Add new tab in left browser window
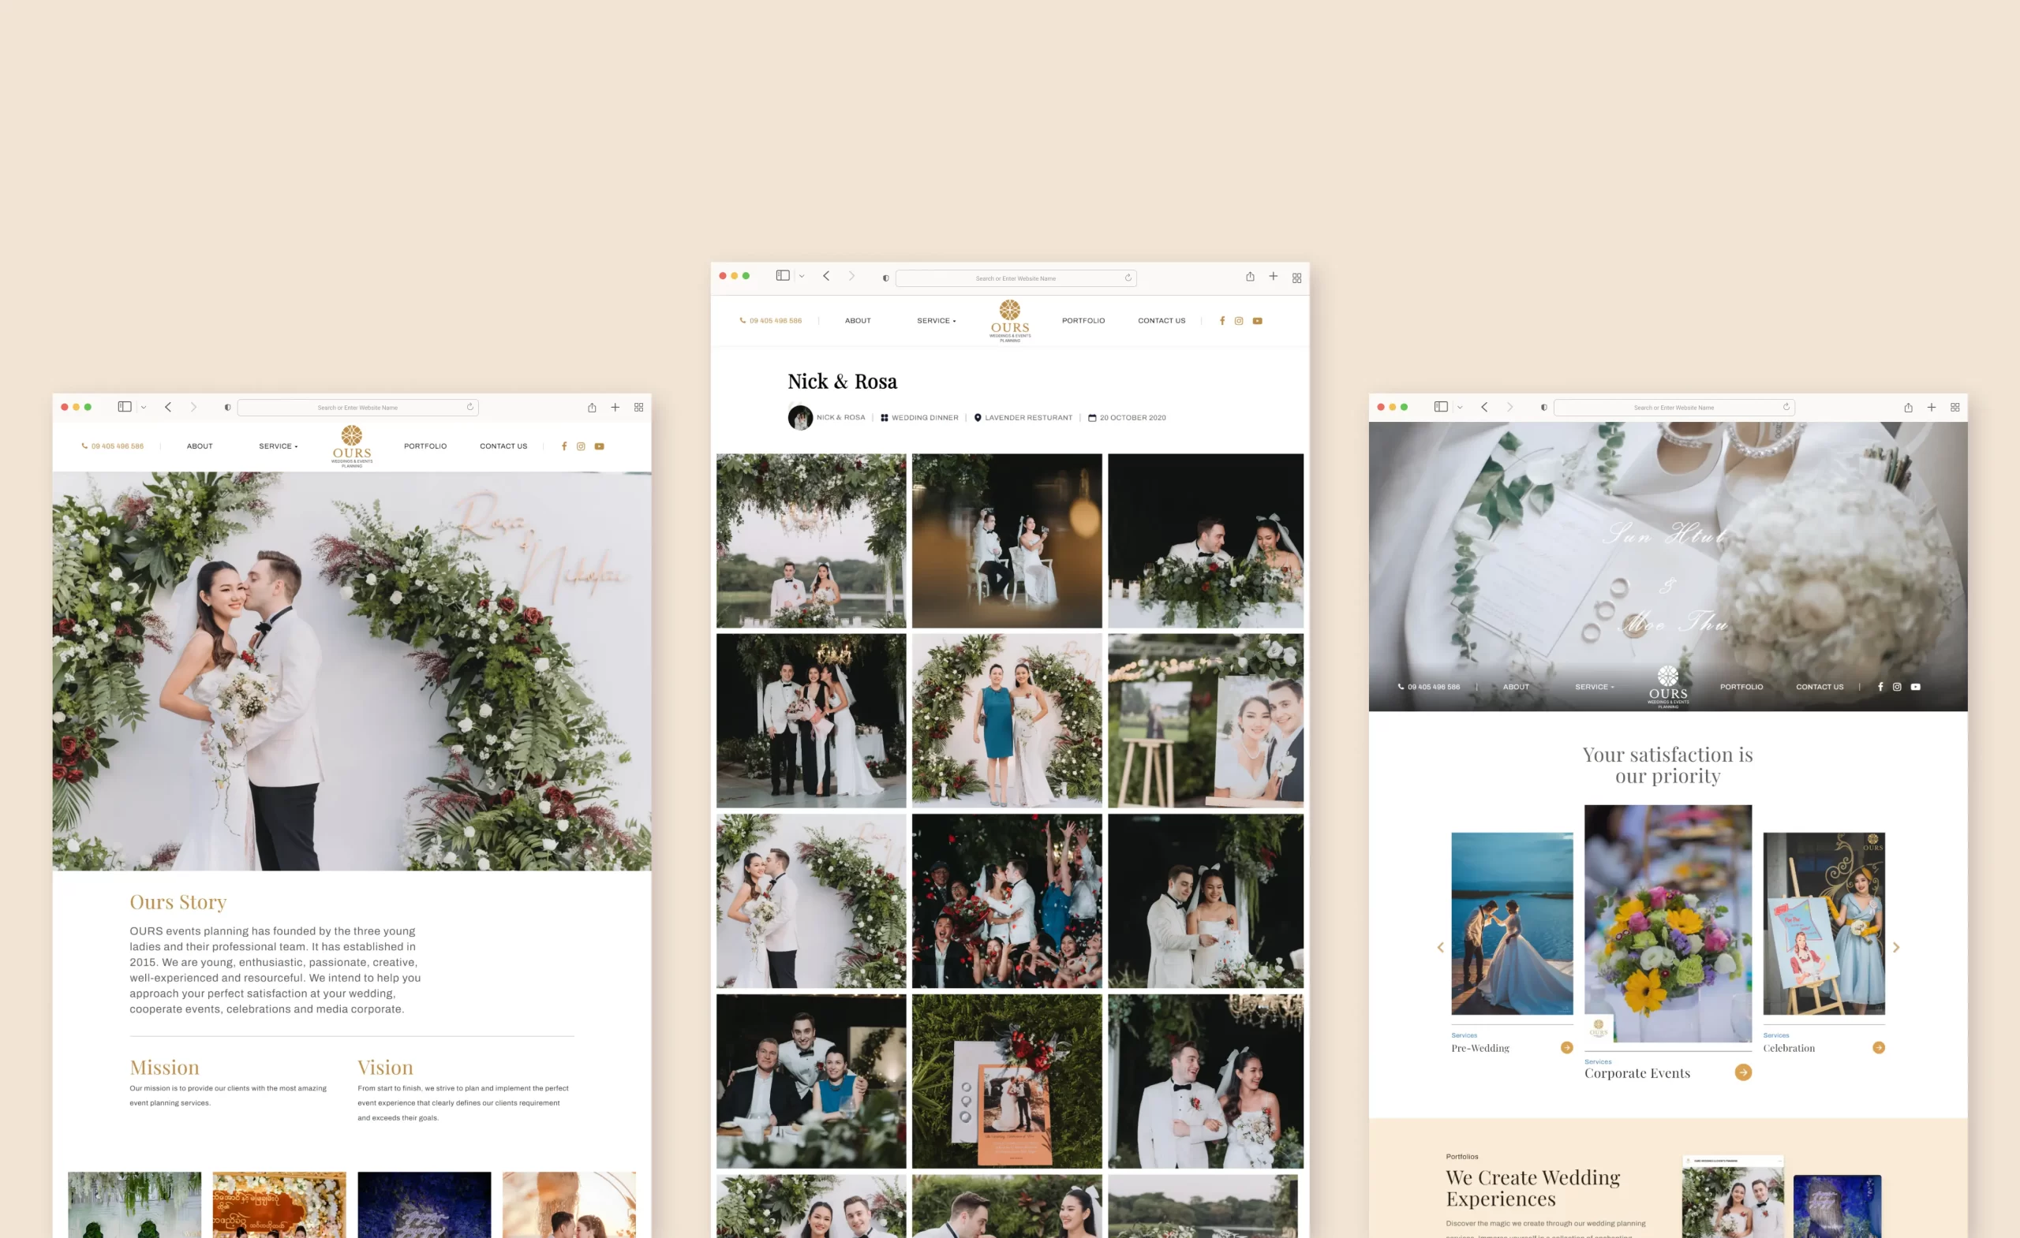This screenshot has height=1238, width=2020. click(x=615, y=407)
